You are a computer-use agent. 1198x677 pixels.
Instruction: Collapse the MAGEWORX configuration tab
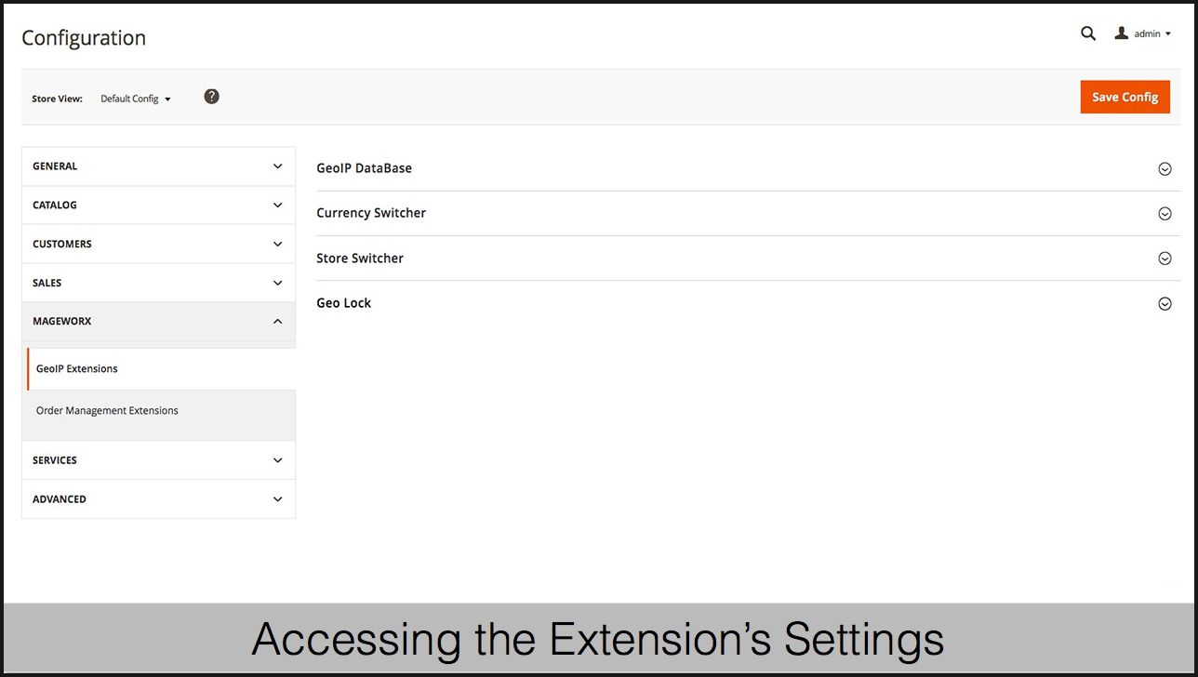pos(158,321)
